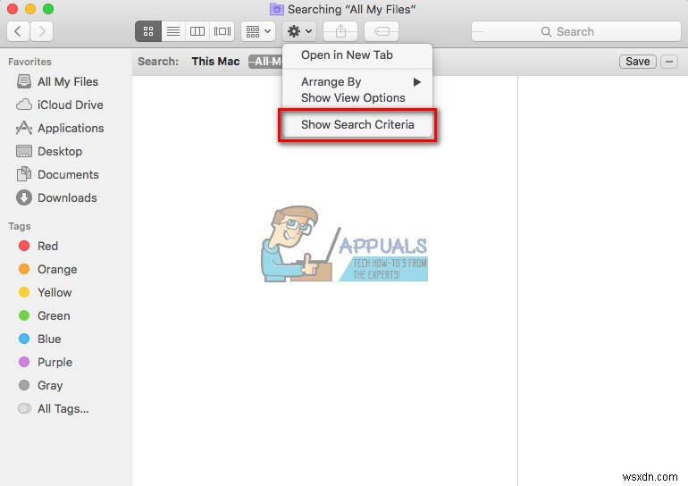This screenshot has height=486, width=688.
Task: Select the Yellow tag dot
Action: 24,292
